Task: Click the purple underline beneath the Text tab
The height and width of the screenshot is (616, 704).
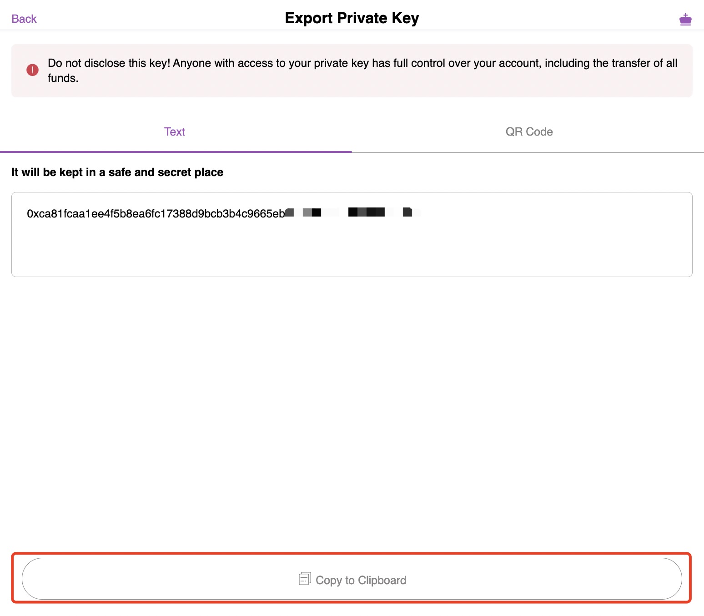Action: point(176,151)
